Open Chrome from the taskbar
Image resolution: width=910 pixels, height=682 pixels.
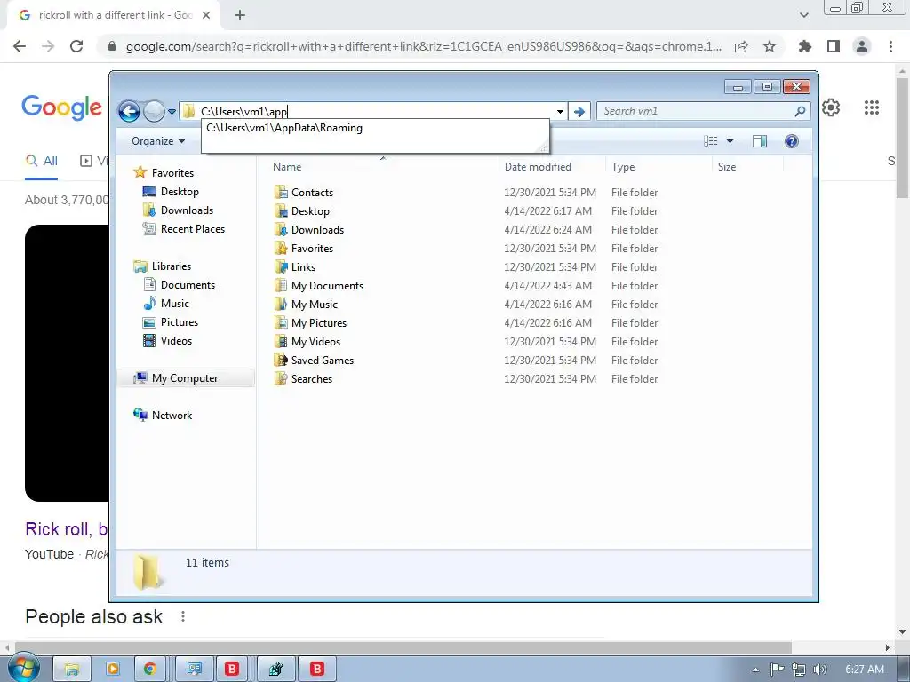click(x=150, y=670)
